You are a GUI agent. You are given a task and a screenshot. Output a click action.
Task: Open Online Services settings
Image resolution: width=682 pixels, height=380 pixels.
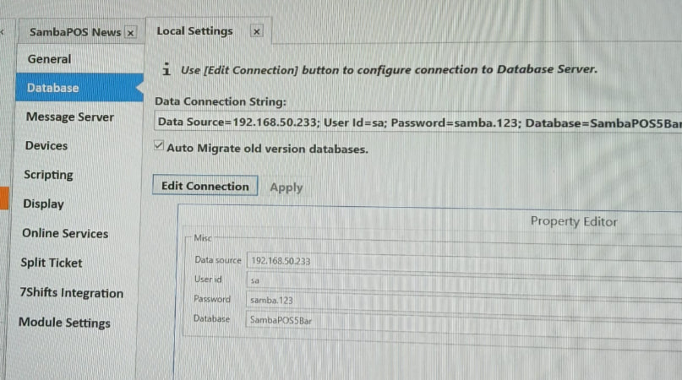(65, 234)
